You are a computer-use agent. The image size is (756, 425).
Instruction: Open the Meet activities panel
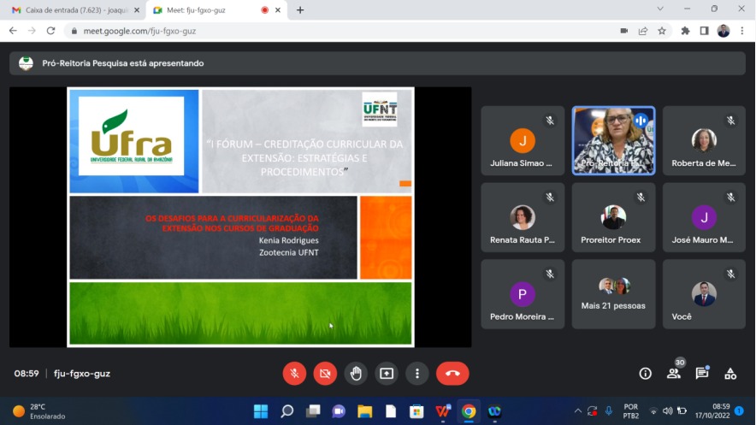(x=730, y=373)
